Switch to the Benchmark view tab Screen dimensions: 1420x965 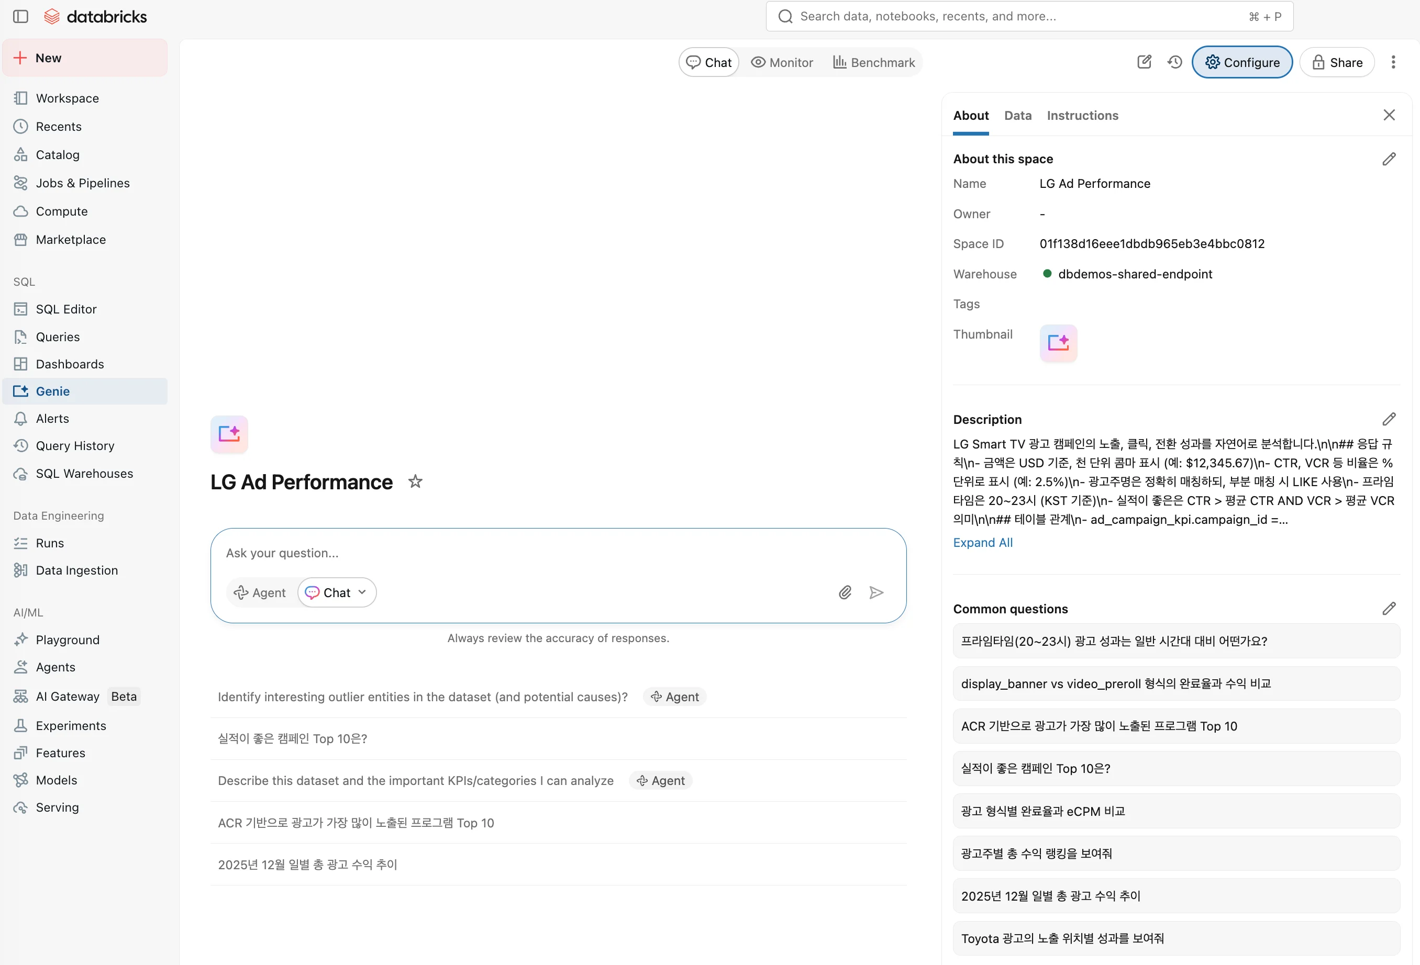click(x=874, y=62)
